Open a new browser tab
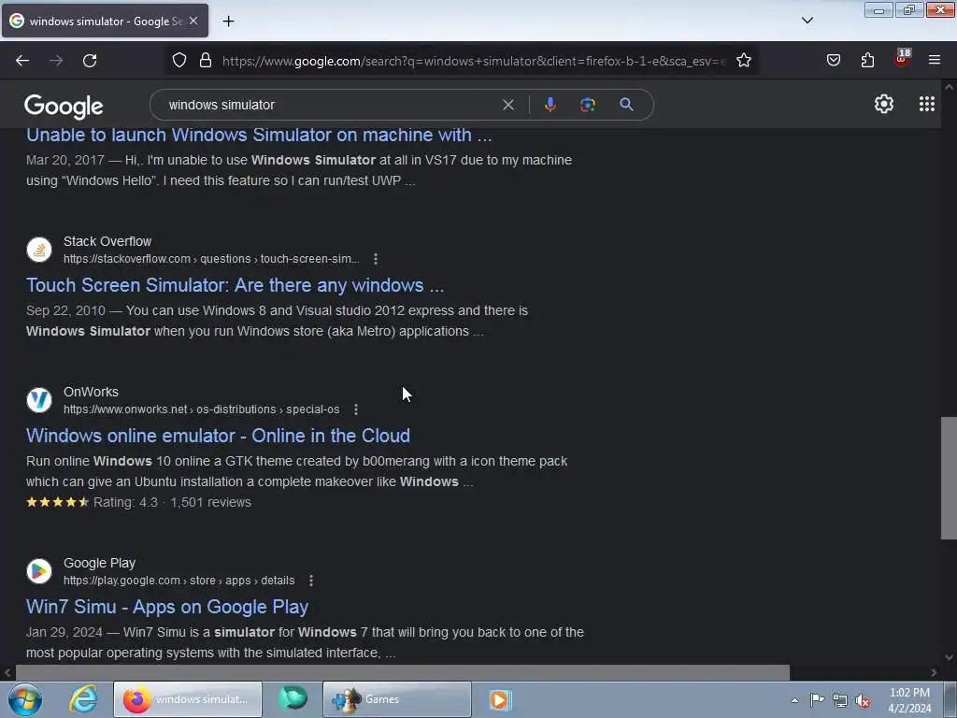 (228, 22)
